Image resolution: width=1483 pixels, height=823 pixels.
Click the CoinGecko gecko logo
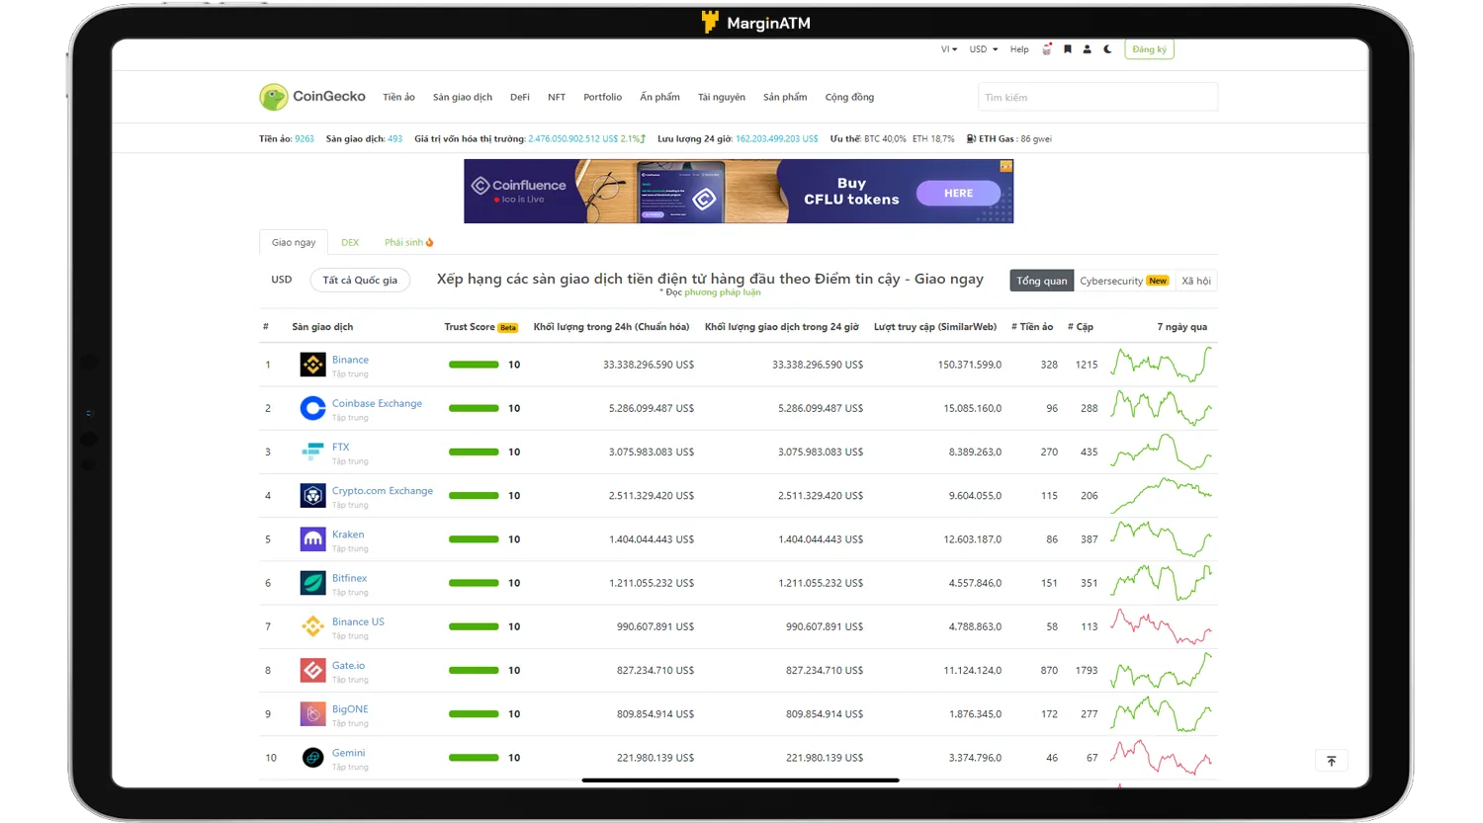coord(273,97)
